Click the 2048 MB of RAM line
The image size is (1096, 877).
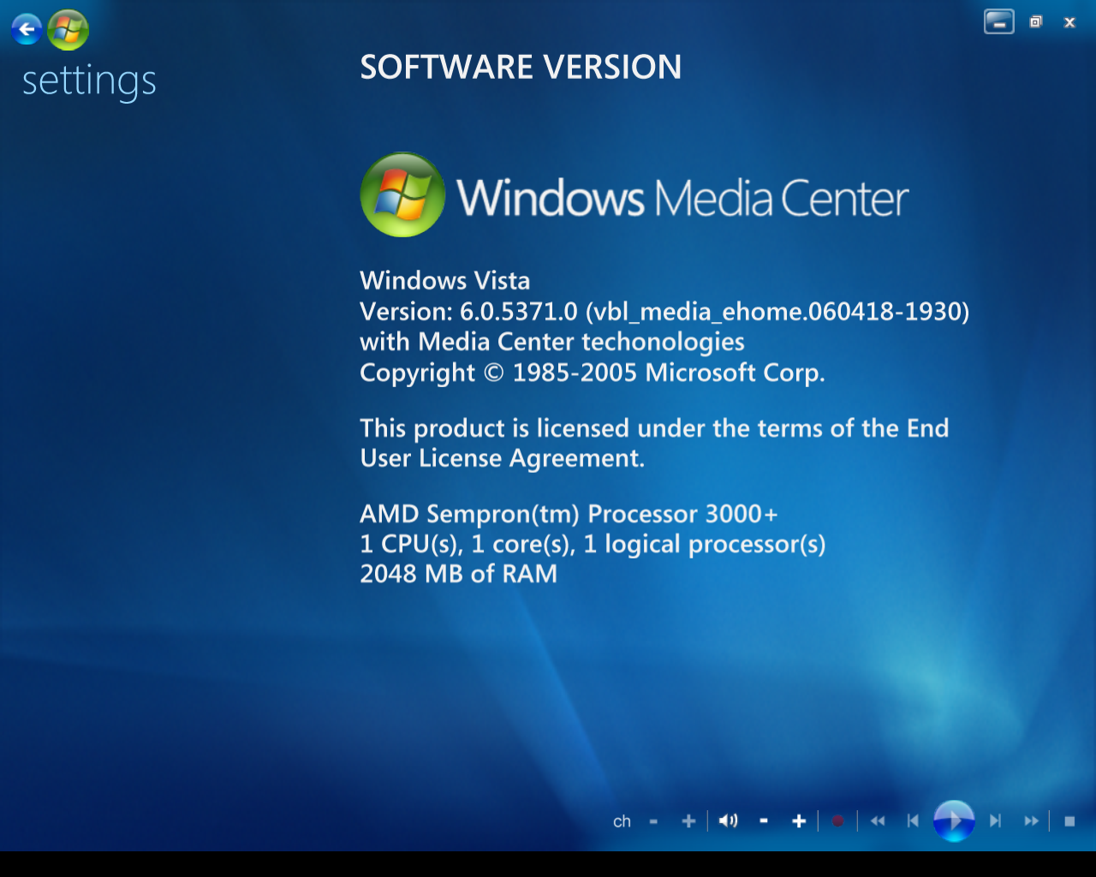point(458,574)
